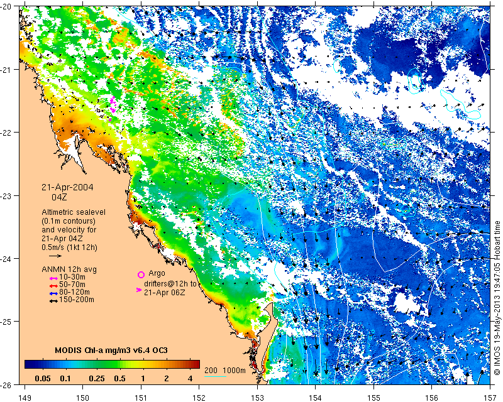Click the cyan closed contour loop near 156.5E -21.5
Screen dimensions: 503x402
pos(461,105)
